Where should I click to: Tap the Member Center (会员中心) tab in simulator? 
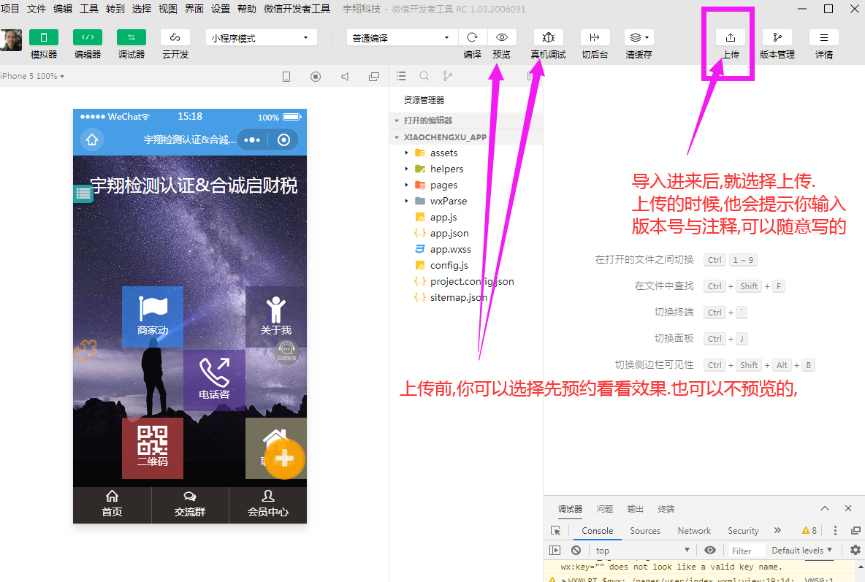tap(267, 505)
